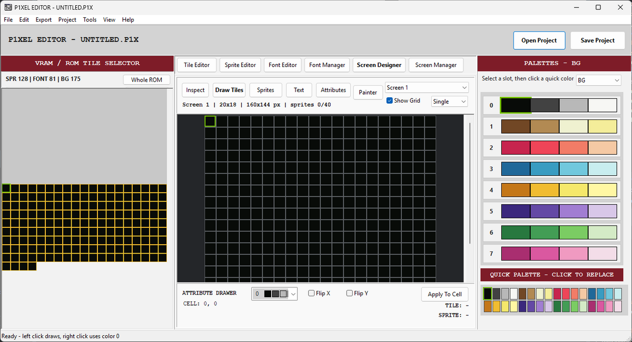632x342 pixels.
Task: Select the light cyan last slot in palette 3
Action: tap(603, 168)
